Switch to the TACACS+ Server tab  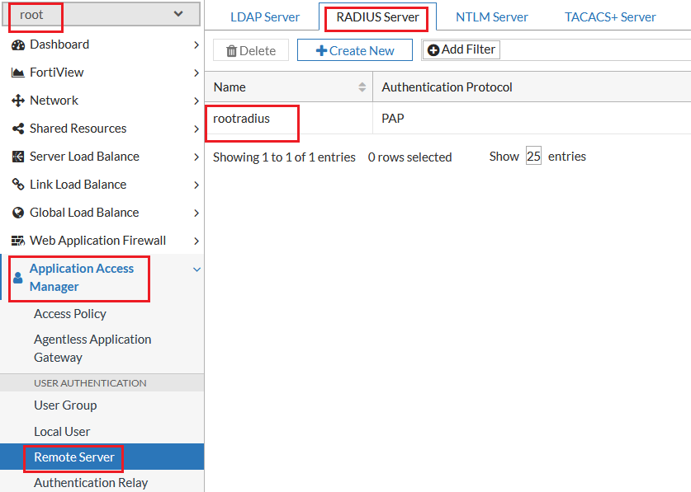(x=610, y=17)
